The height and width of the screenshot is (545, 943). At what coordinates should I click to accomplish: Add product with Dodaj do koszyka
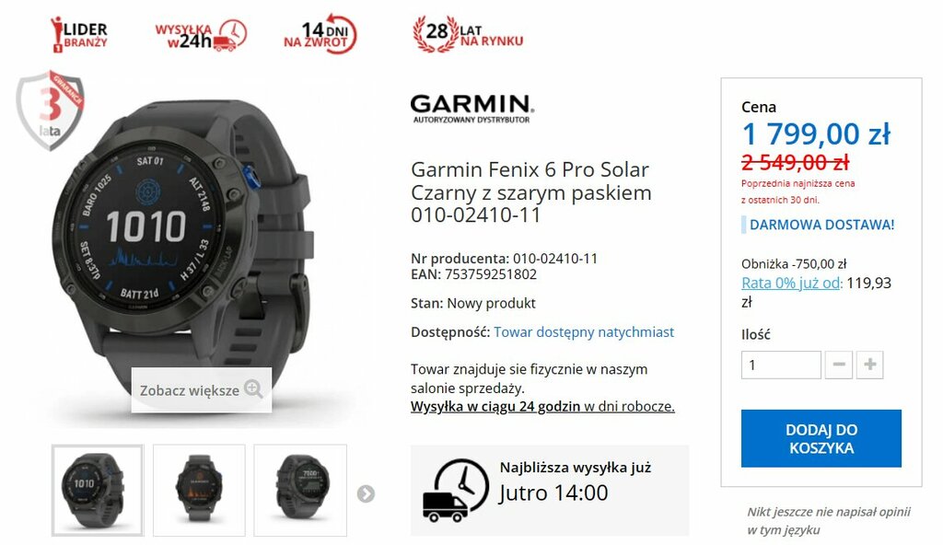coord(821,438)
